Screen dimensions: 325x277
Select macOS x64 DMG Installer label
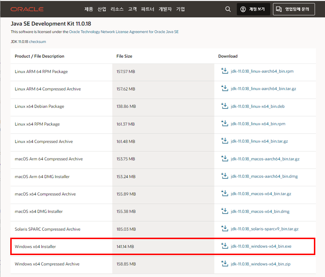pos(38,211)
